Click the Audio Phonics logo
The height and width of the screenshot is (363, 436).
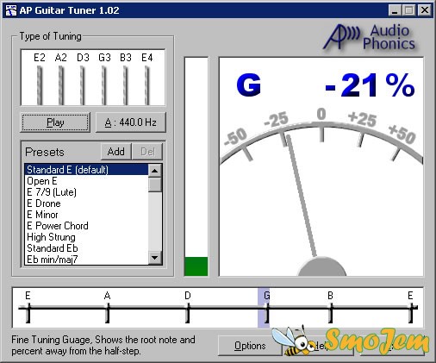[x=369, y=37]
